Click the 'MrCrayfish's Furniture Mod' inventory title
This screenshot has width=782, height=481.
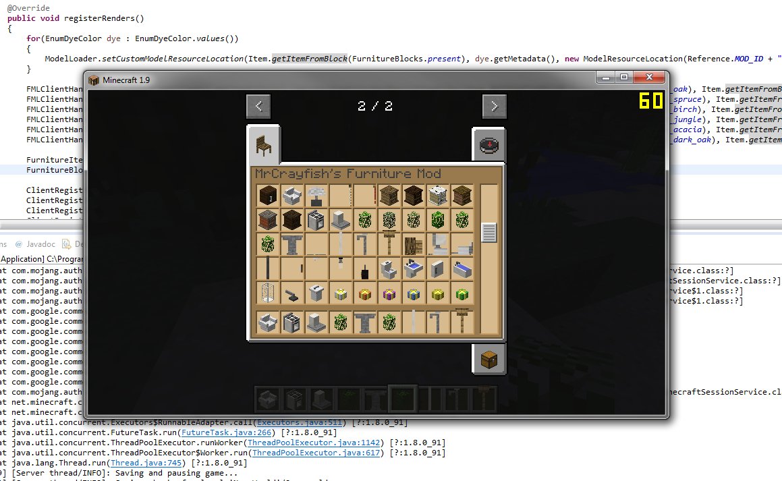tap(348, 173)
